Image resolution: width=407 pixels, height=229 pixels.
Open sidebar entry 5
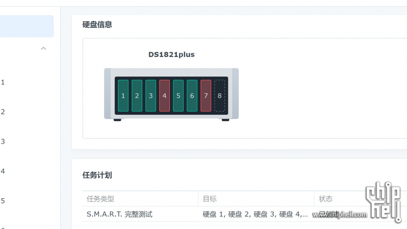pos(3,201)
